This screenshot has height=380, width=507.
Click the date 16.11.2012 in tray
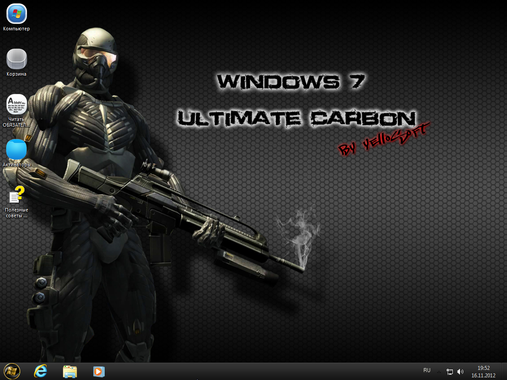click(483, 376)
